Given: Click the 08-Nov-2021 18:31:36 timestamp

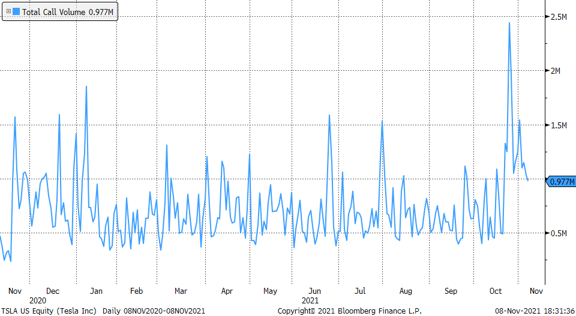Looking at the screenshot, I should (x=533, y=311).
